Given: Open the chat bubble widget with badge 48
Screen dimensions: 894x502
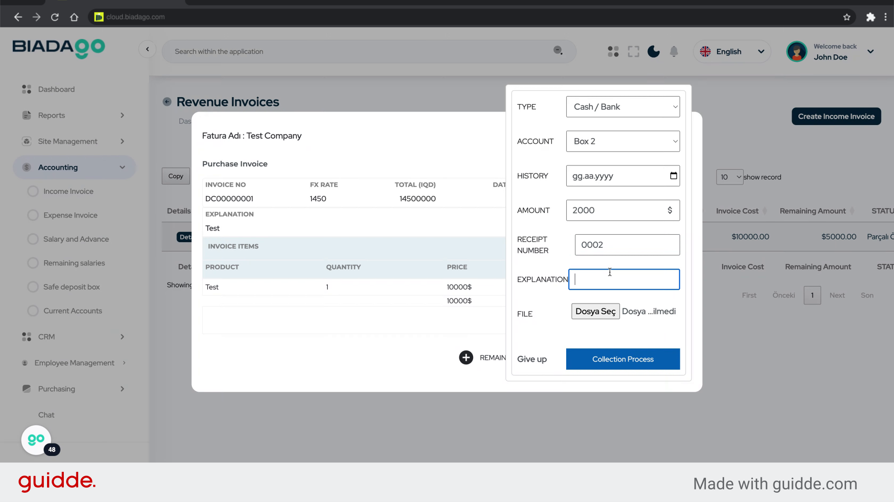Looking at the screenshot, I should [x=36, y=440].
